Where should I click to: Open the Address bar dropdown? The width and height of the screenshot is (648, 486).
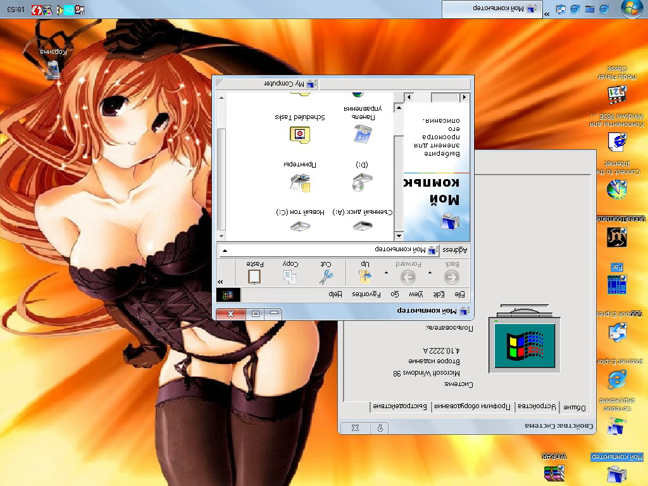point(224,250)
